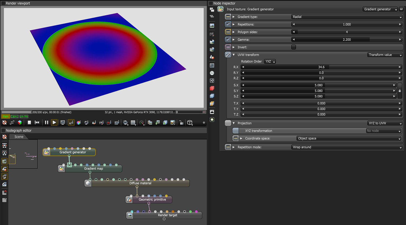The height and width of the screenshot is (225, 406).
Task: Open the cube gizmo dropdown
Action: (190, 123)
